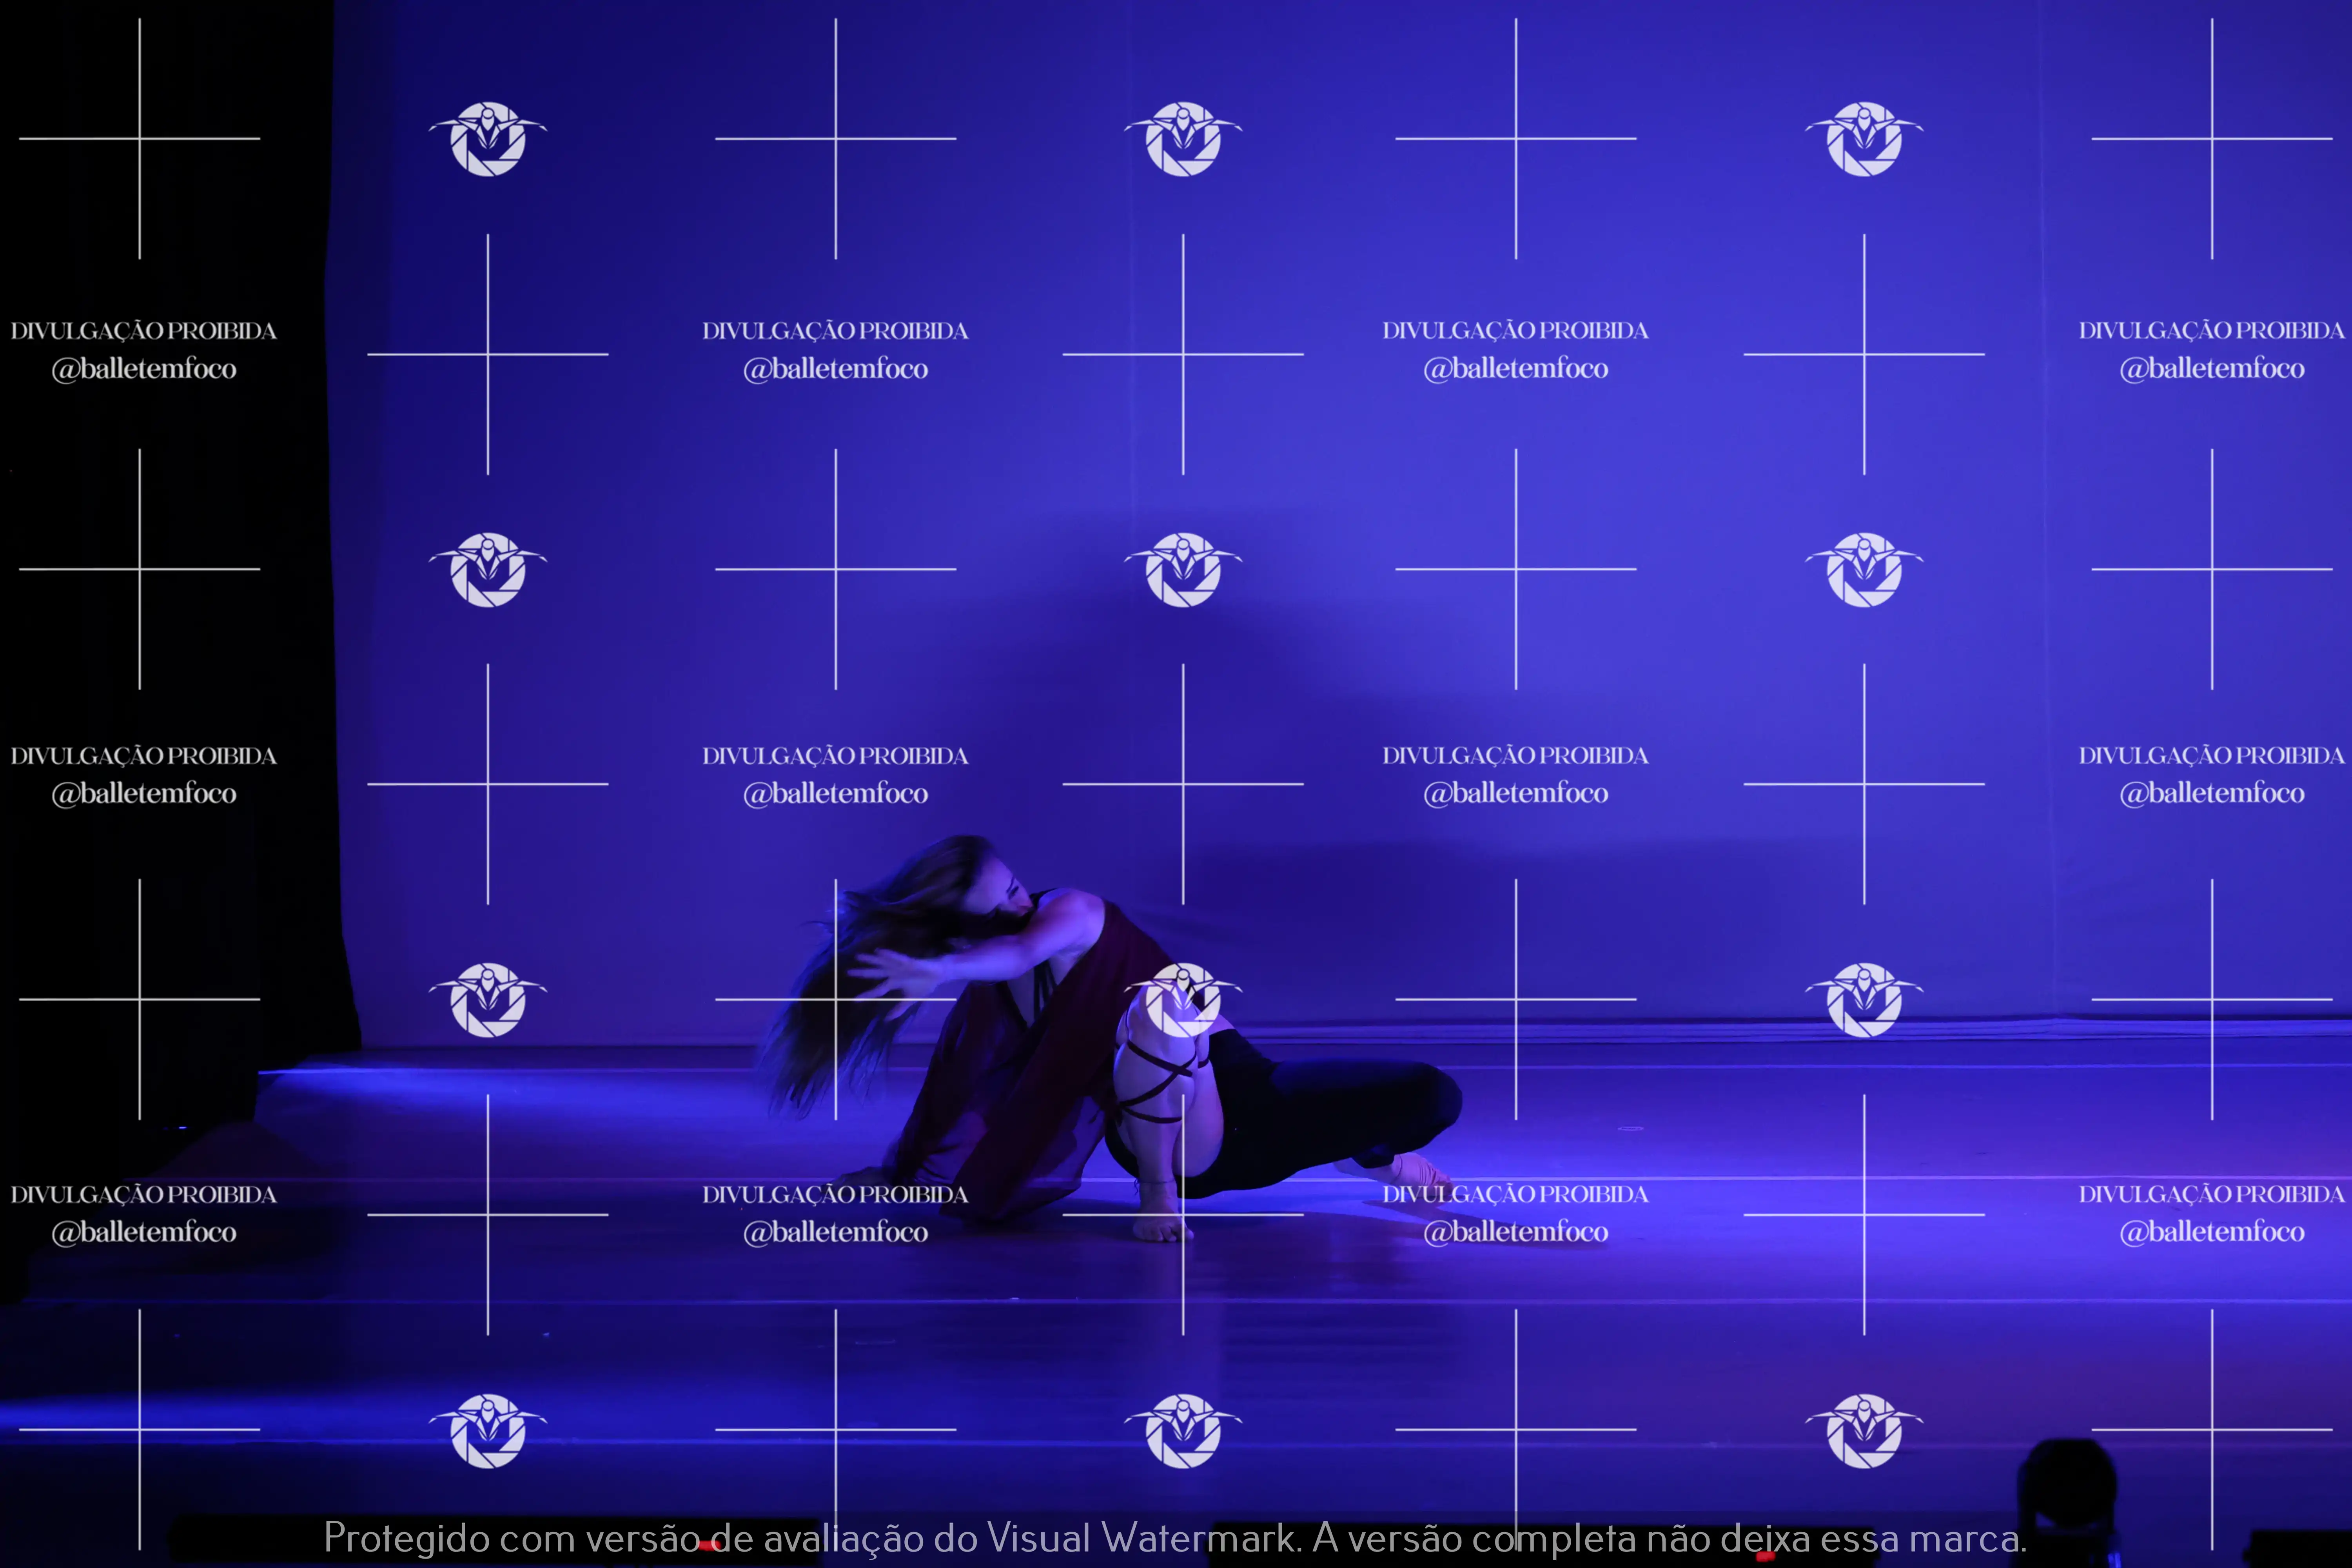Select the top-left shutter logo watermark
2352x1568 pixels.
[x=488, y=139]
